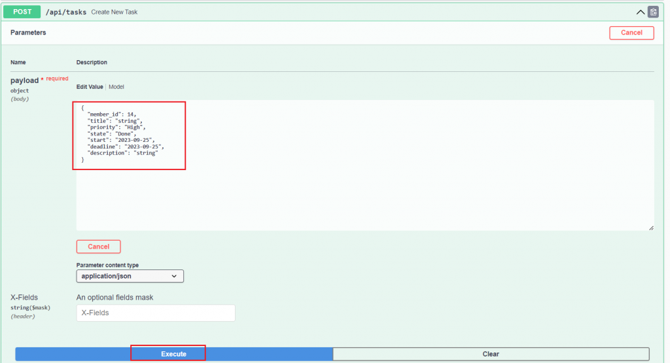The height and width of the screenshot is (363, 670).
Task: Copy the endpoint with the clipboard icon
Action: [654, 12]
